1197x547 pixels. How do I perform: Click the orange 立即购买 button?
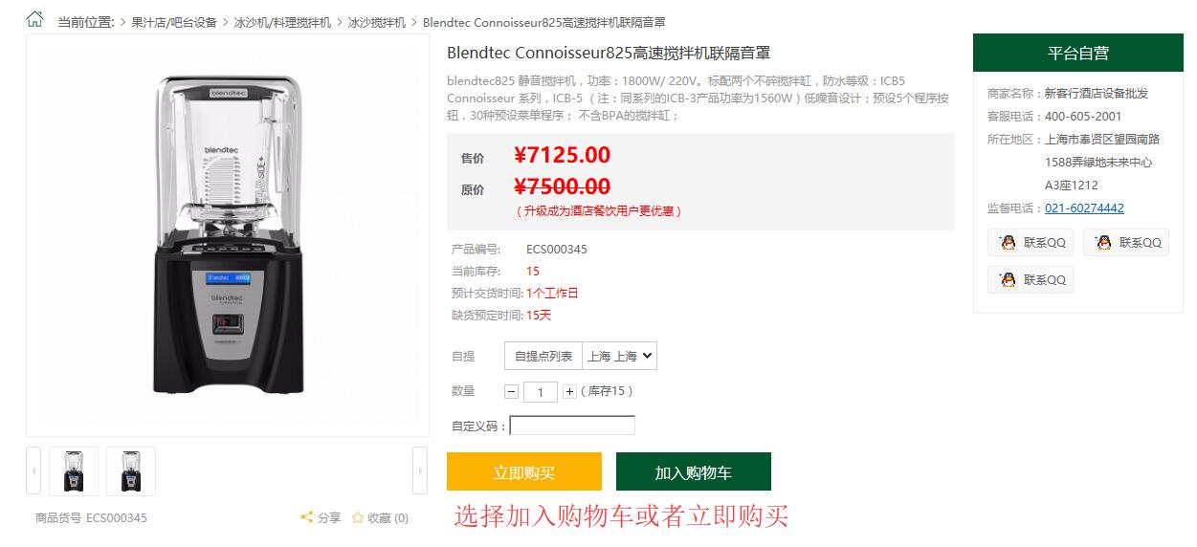pyautogui.click(x=524, y=471)
